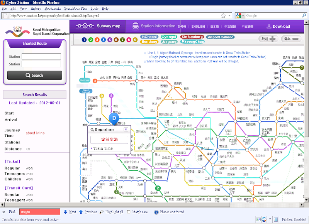Select subway Line 6 brown circle icon
Image resolution: width=309 pixels, height=224 pixels.
[116, 40]
